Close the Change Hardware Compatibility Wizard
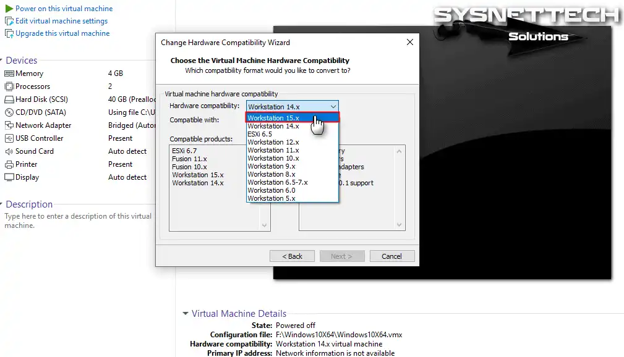Screen dimensions: 624x357 410,42
